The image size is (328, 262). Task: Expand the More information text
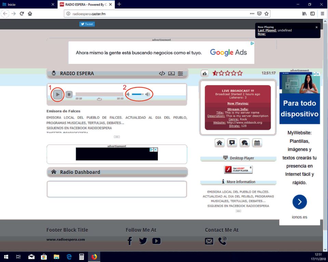coord(238,211)
